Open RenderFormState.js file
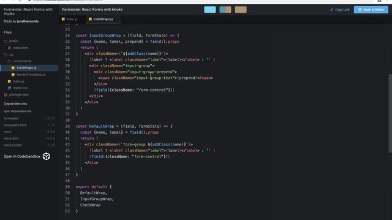This screenshot has height=220, width=392. (31, 75)
